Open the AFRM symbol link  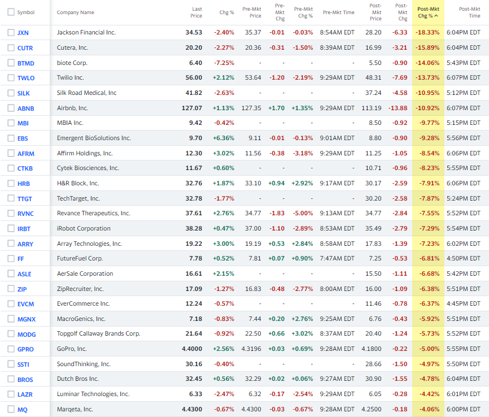coord(26,154)
